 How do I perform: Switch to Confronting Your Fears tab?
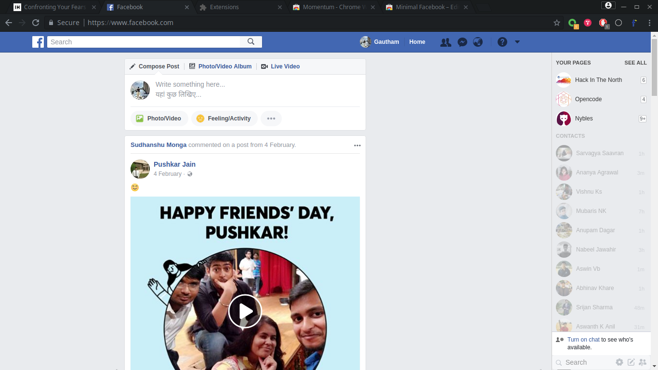[x=54, y=7]
